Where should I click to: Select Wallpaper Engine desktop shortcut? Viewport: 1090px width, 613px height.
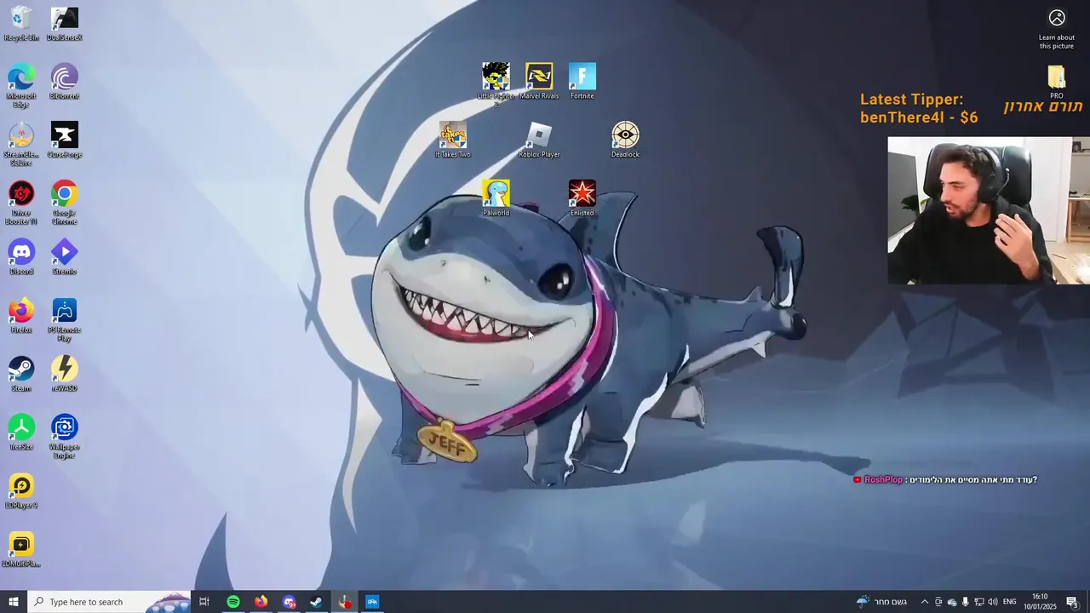click(x=65, y=437)
